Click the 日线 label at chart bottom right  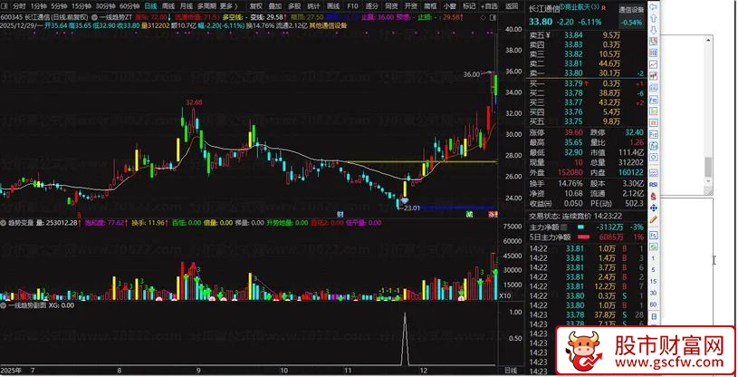point(511,371)
